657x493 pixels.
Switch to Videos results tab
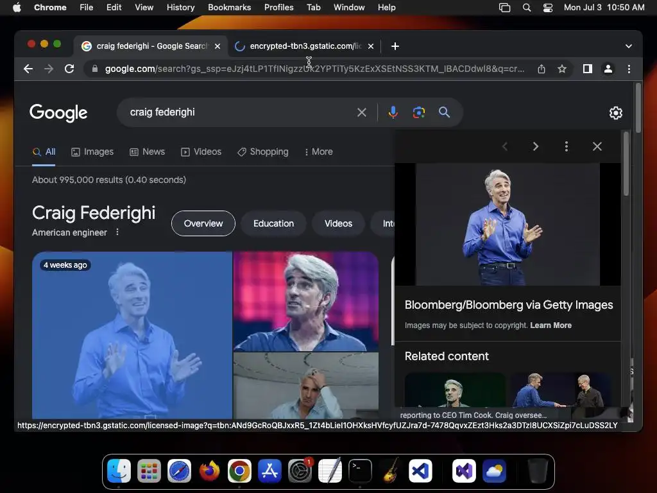point(201,151)
